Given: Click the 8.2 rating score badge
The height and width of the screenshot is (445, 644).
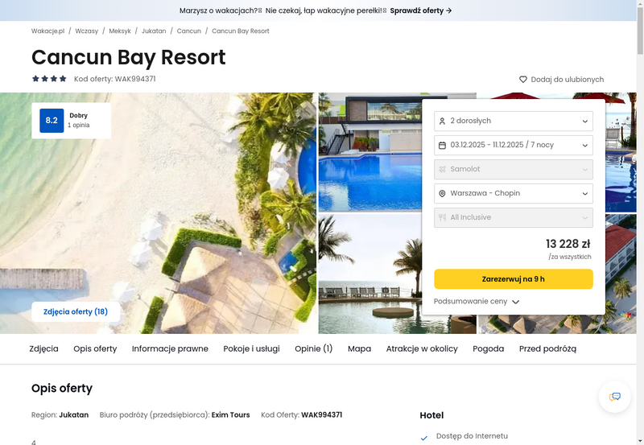Looking at the screenshot, I should click(52, 120).
